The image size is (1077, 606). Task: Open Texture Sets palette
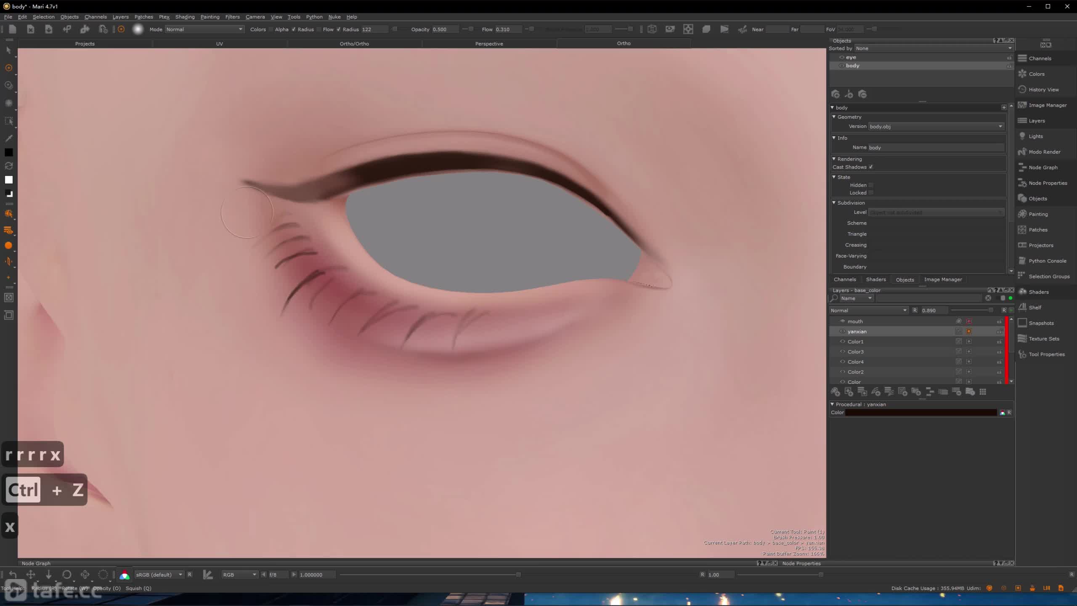(x=1044, y=339)
